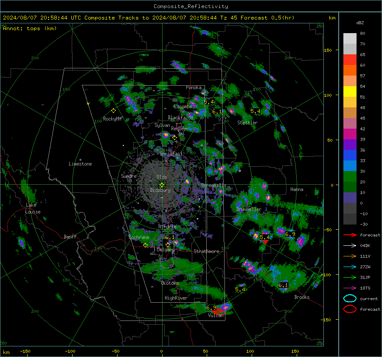This screenshot has width=382, height=357.
Task: Click the cyan 27ZW arrow in the legend
Action: (x=350, y=267)
